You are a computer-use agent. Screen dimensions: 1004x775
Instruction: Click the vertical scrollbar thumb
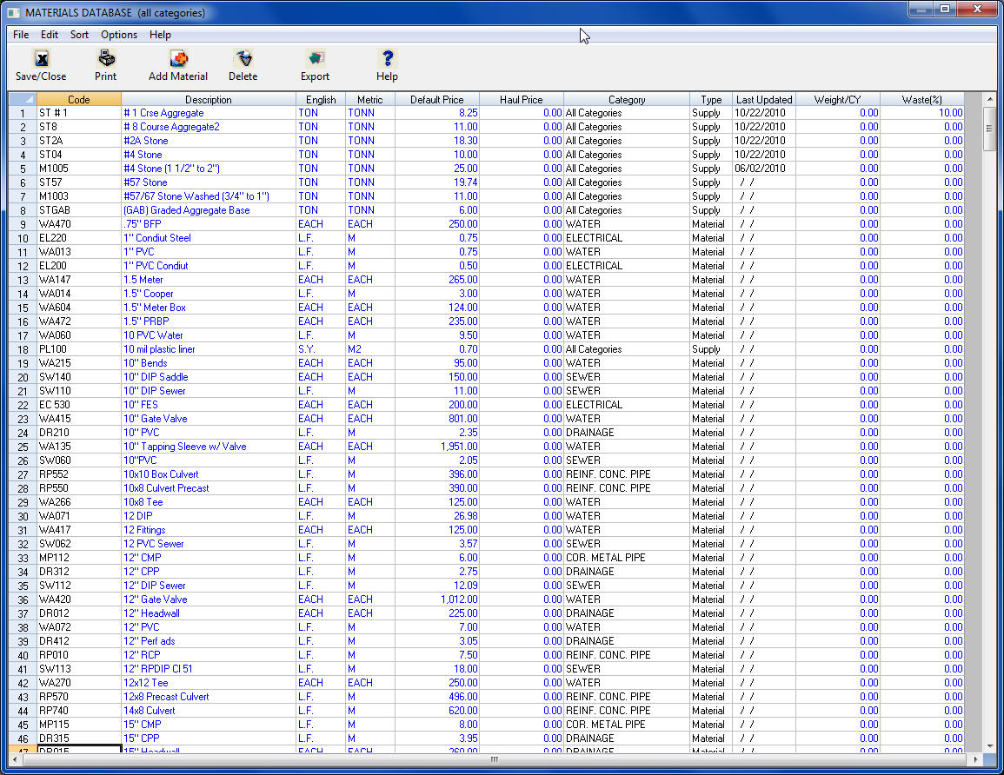point(990,128)
